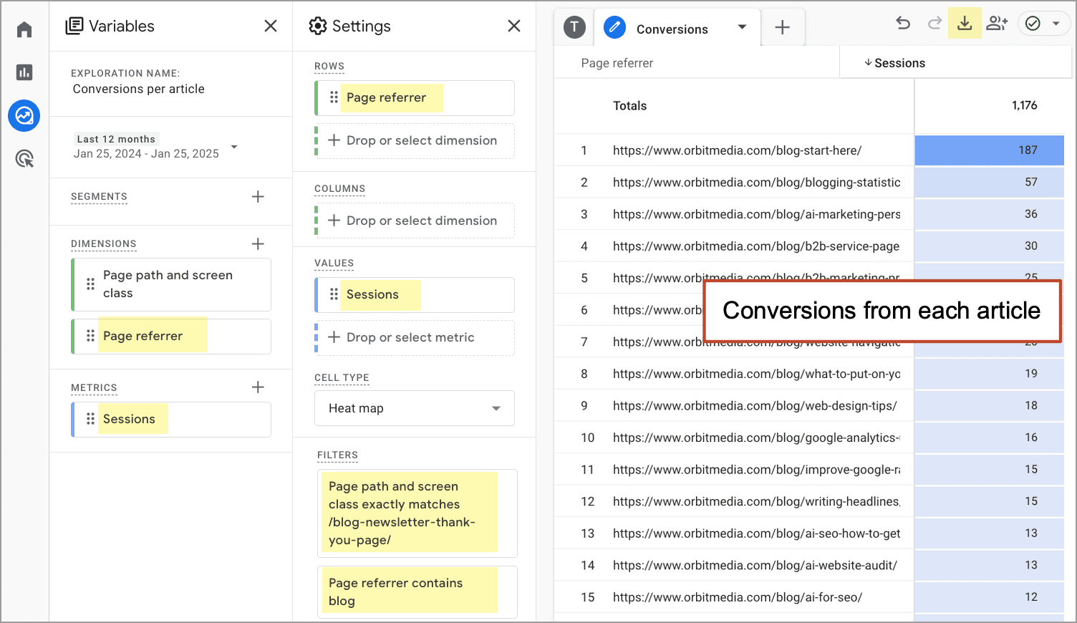Click the Variables panel icon
Viewport: 1077px width, 623px height.
74,26
